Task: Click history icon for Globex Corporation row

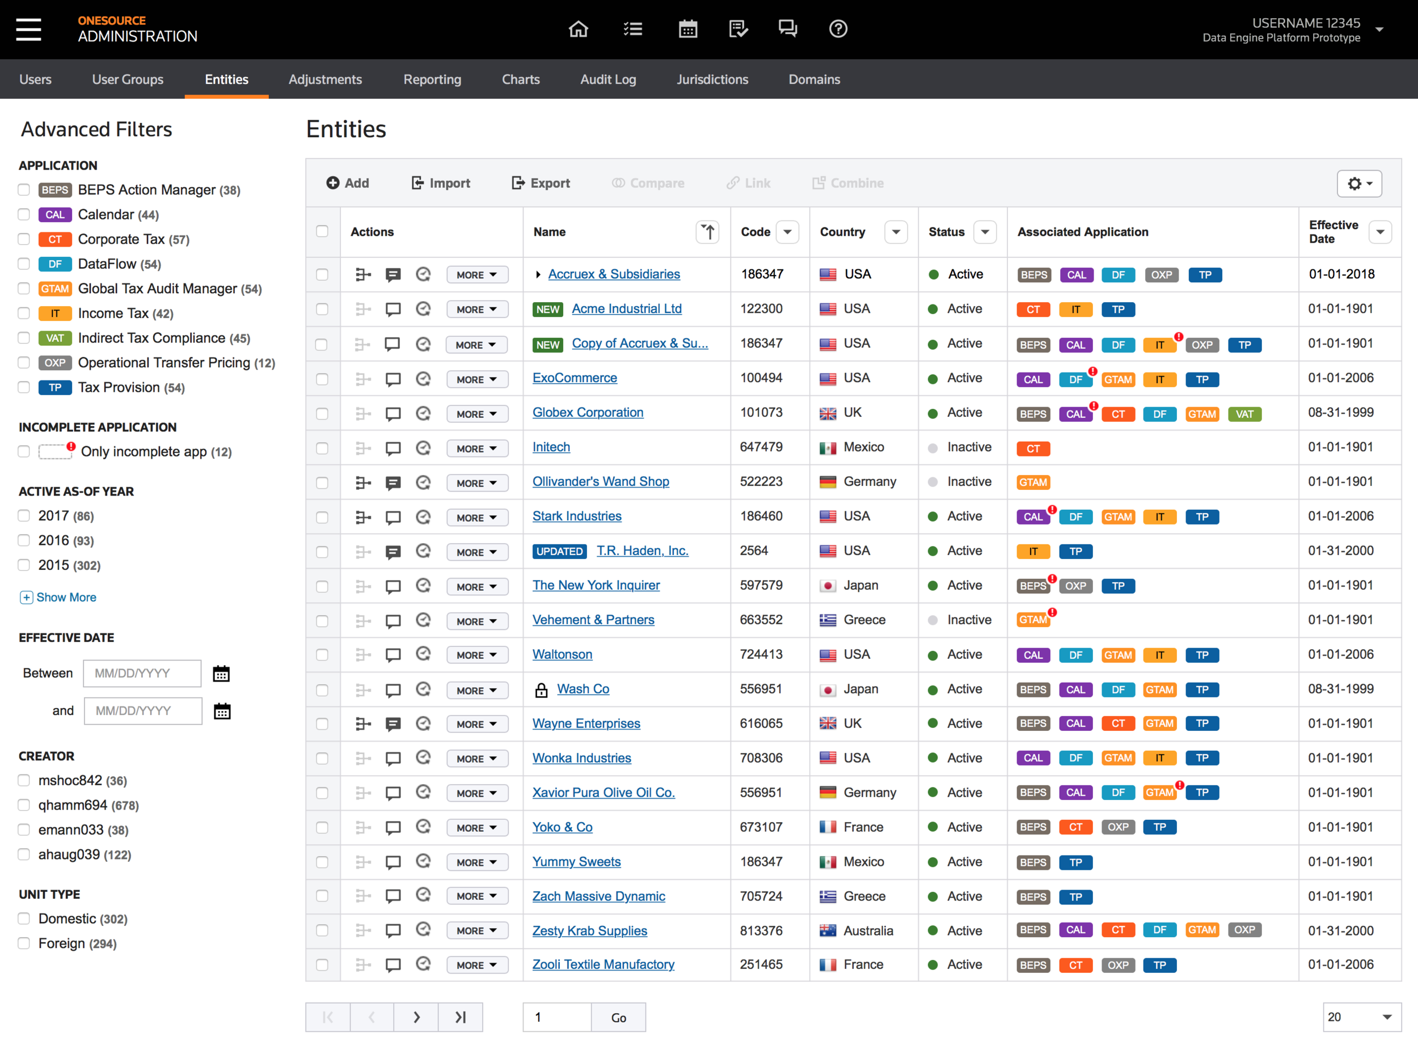Action: [x=423, y=413]
